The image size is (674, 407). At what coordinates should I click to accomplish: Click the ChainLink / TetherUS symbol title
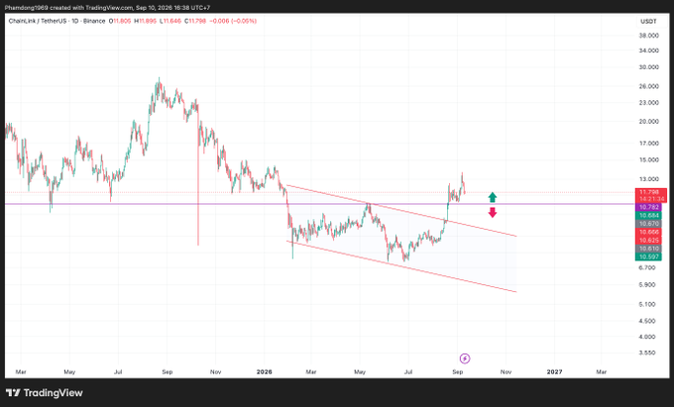tap(56, 21)
